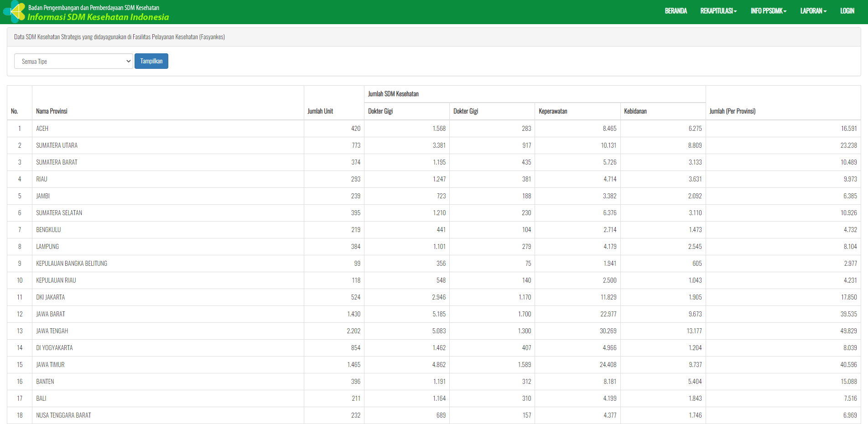Viewport: 868px width, 424px height.
Task: Expand the Info PPSDMK menu
Action: pyautogui.click(x=768, y=11)
